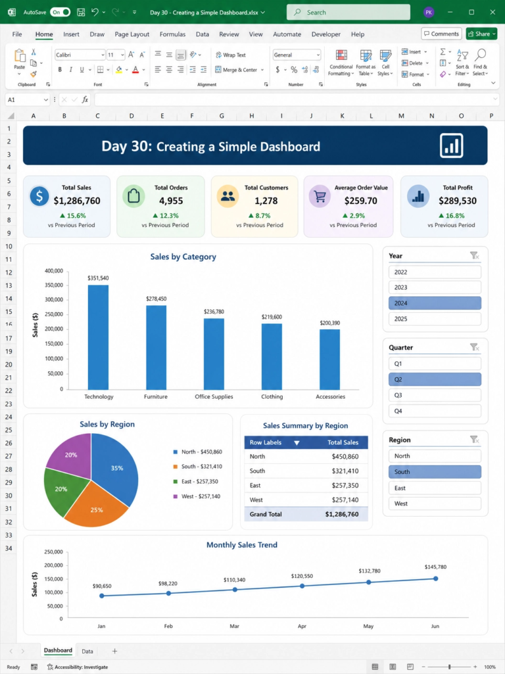Viewport: 505px width, 674px height.
Task: Click the Merge & Center icon
Action: pos(218,70)
